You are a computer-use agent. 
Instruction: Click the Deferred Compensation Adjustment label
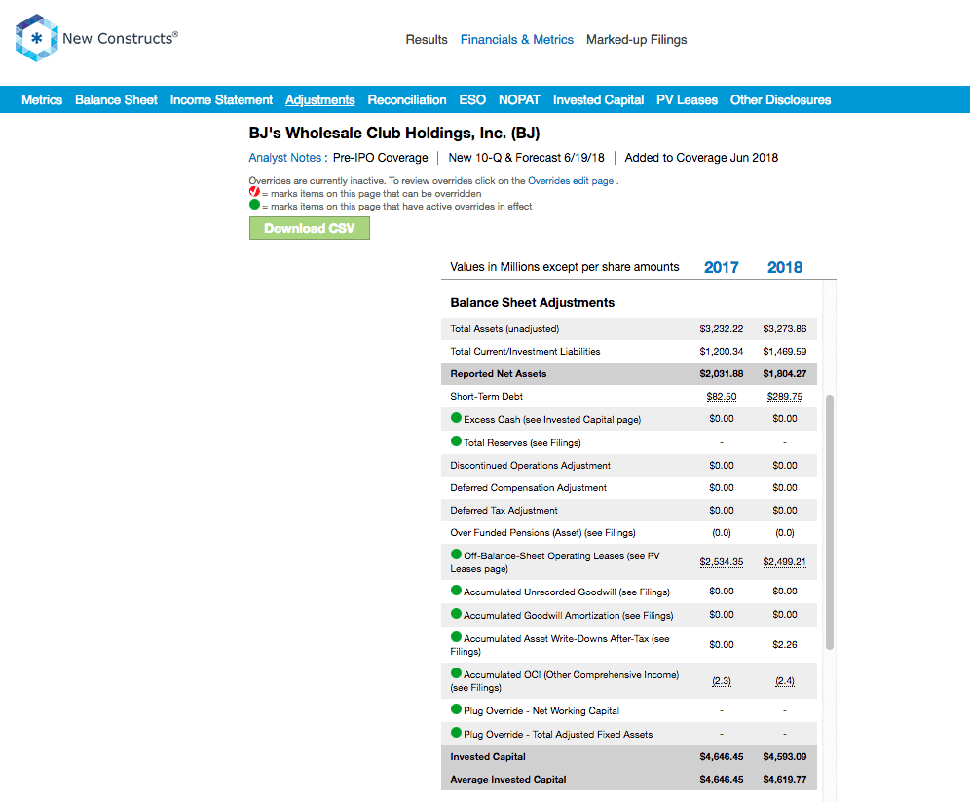pos(528,487)
